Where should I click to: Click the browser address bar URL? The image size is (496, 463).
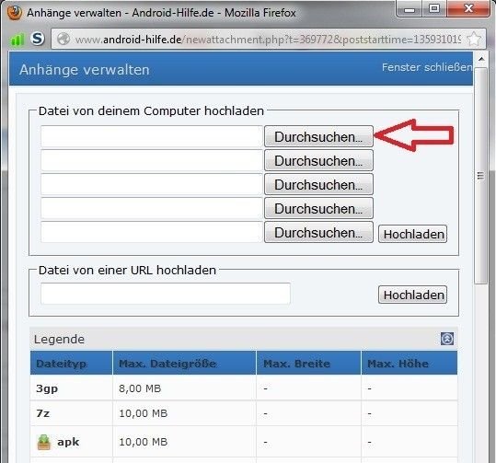coord(267,40)
